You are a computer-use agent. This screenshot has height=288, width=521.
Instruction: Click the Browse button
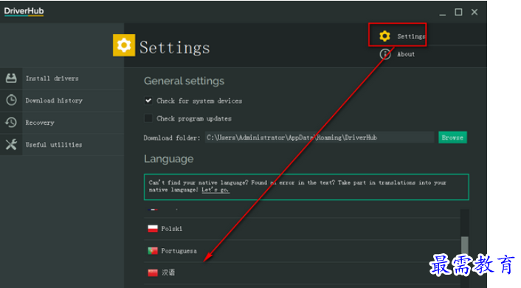click(452, 137)
